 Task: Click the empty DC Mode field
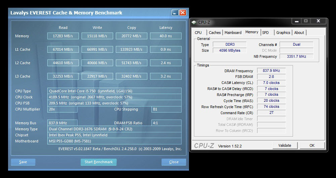(297, 50)
